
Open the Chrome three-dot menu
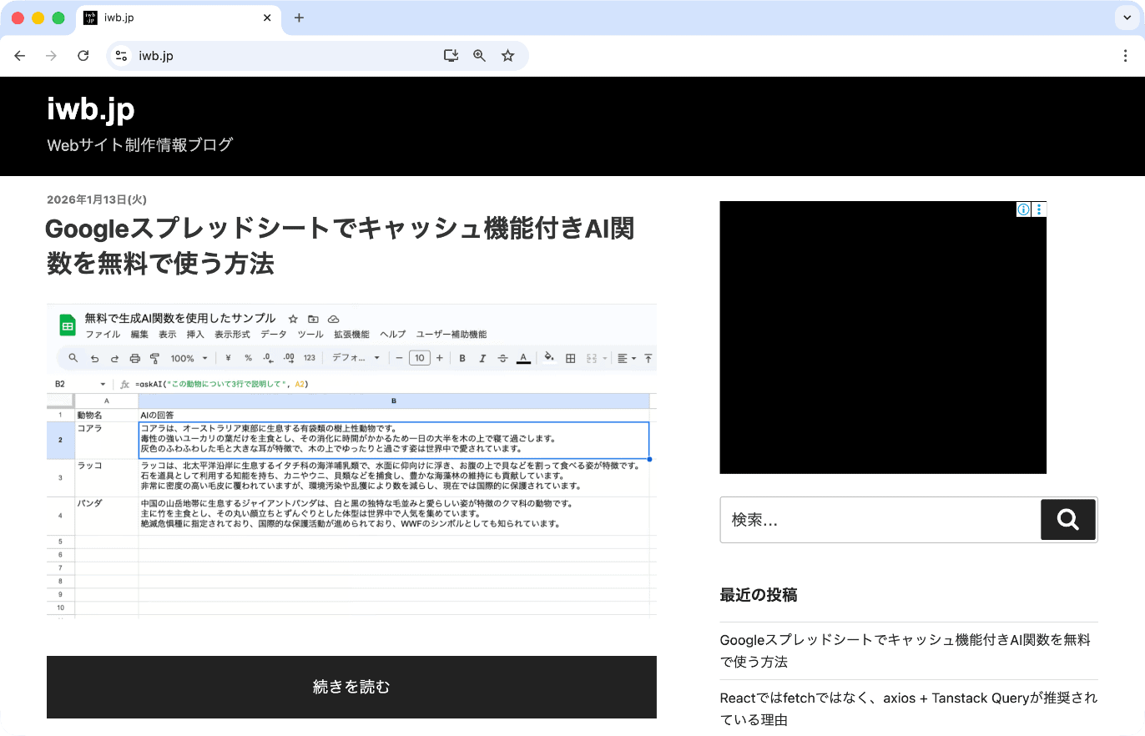(x=1125, y=56)
